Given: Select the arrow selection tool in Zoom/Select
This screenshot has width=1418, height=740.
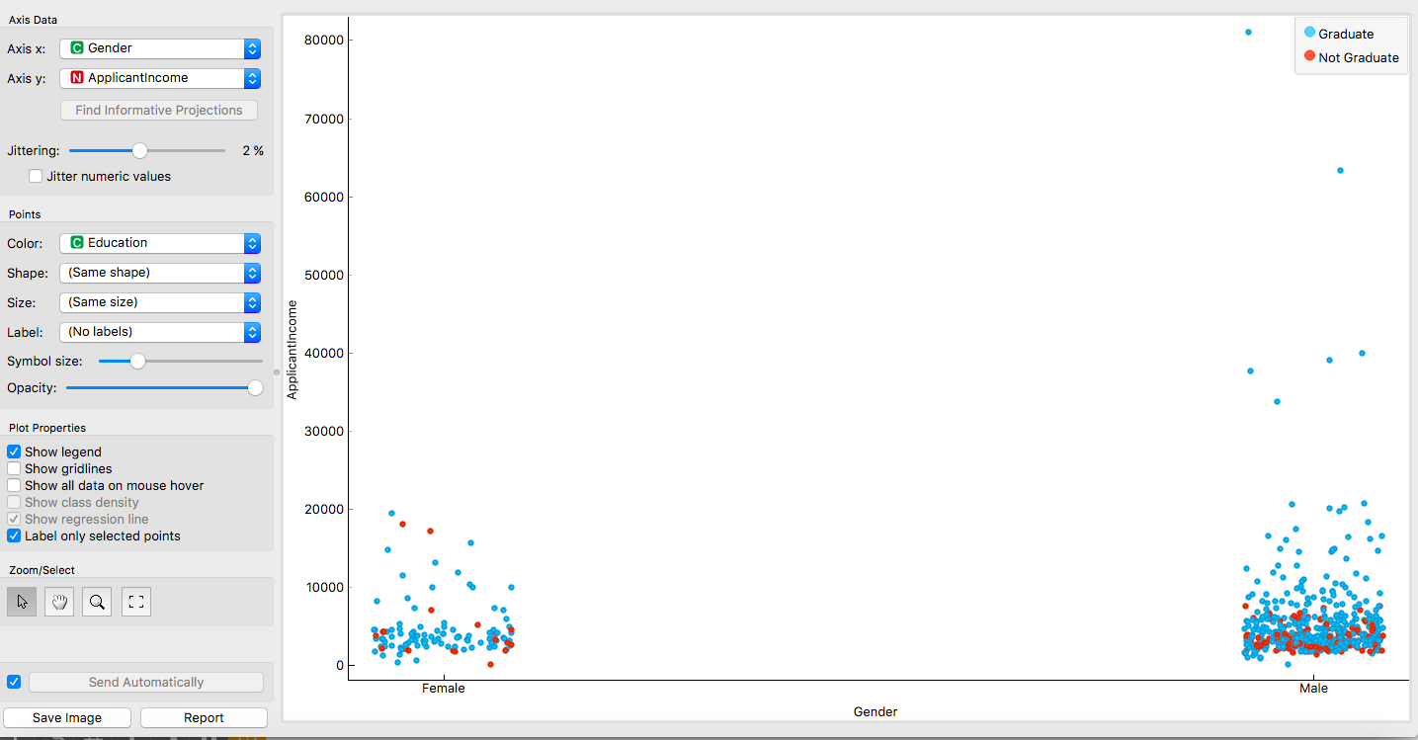Looking at the screenshot, I should [x=21, y=601].
